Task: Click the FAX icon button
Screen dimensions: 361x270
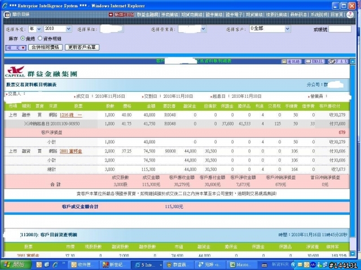Action: coord(337,61)
